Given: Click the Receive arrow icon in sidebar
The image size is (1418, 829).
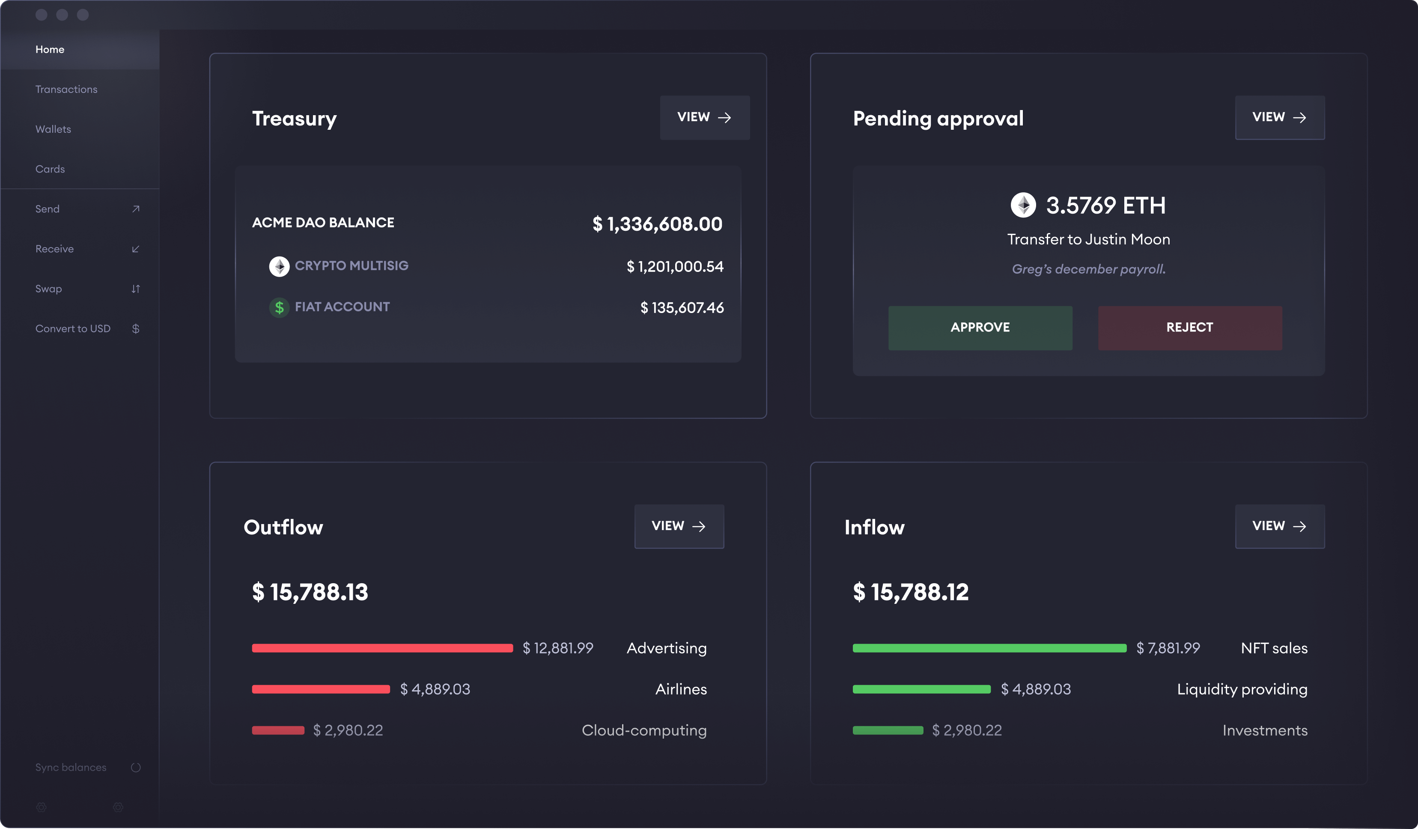Looking at the screenshot, I should pos(136,249).
